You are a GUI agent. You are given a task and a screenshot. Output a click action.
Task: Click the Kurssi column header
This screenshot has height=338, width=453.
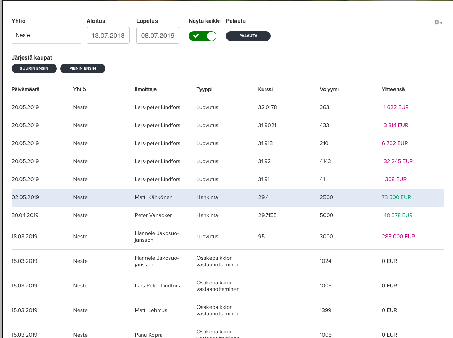coord(265,89)
